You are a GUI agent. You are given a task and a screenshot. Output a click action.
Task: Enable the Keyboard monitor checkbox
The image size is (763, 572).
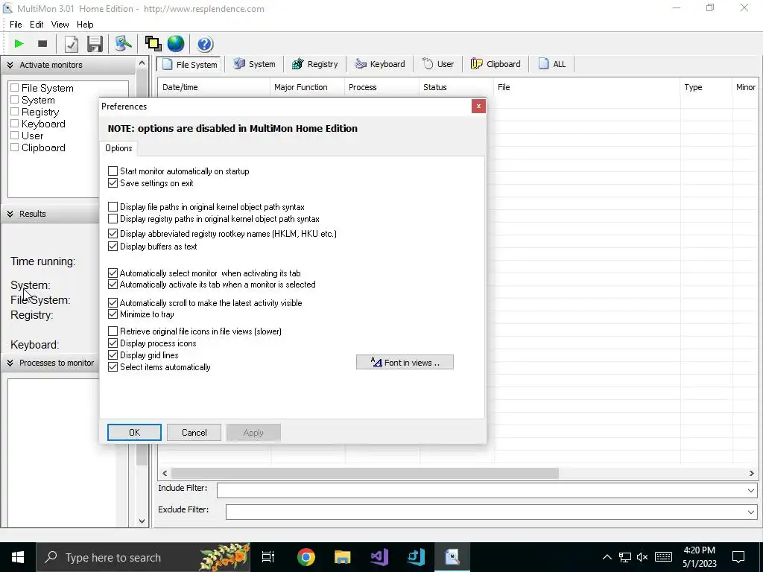pos(15,124)
